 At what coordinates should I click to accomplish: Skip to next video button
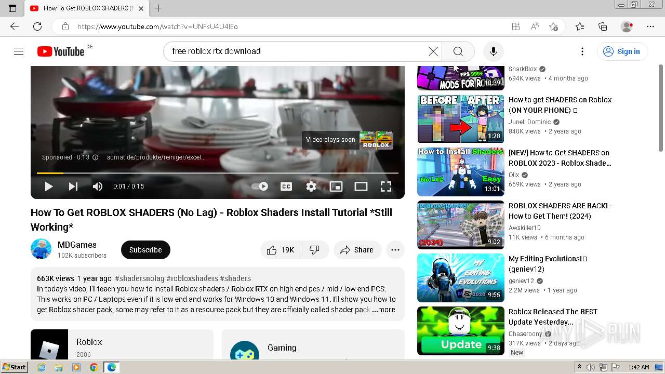[73, 186]
